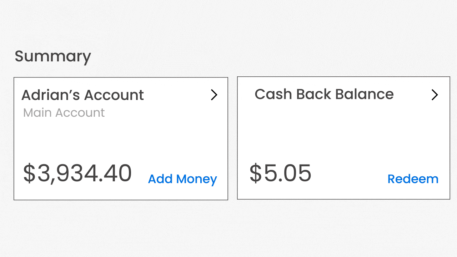Viewport: 457px width, 257px height.
Task: Select the $3,934.40 balance amount
Action: coord(77,173)
